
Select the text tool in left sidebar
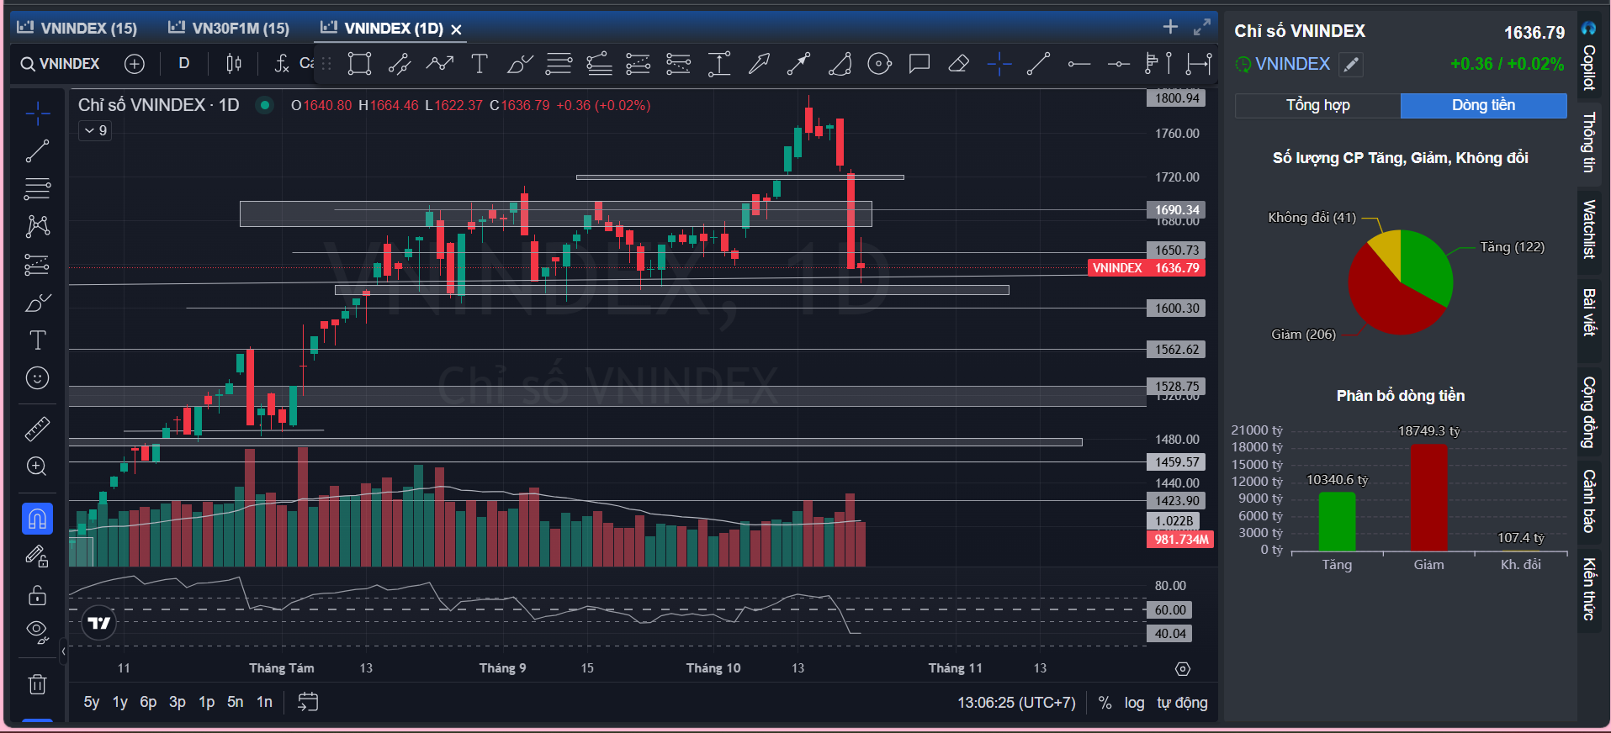(x=38, y=340)
